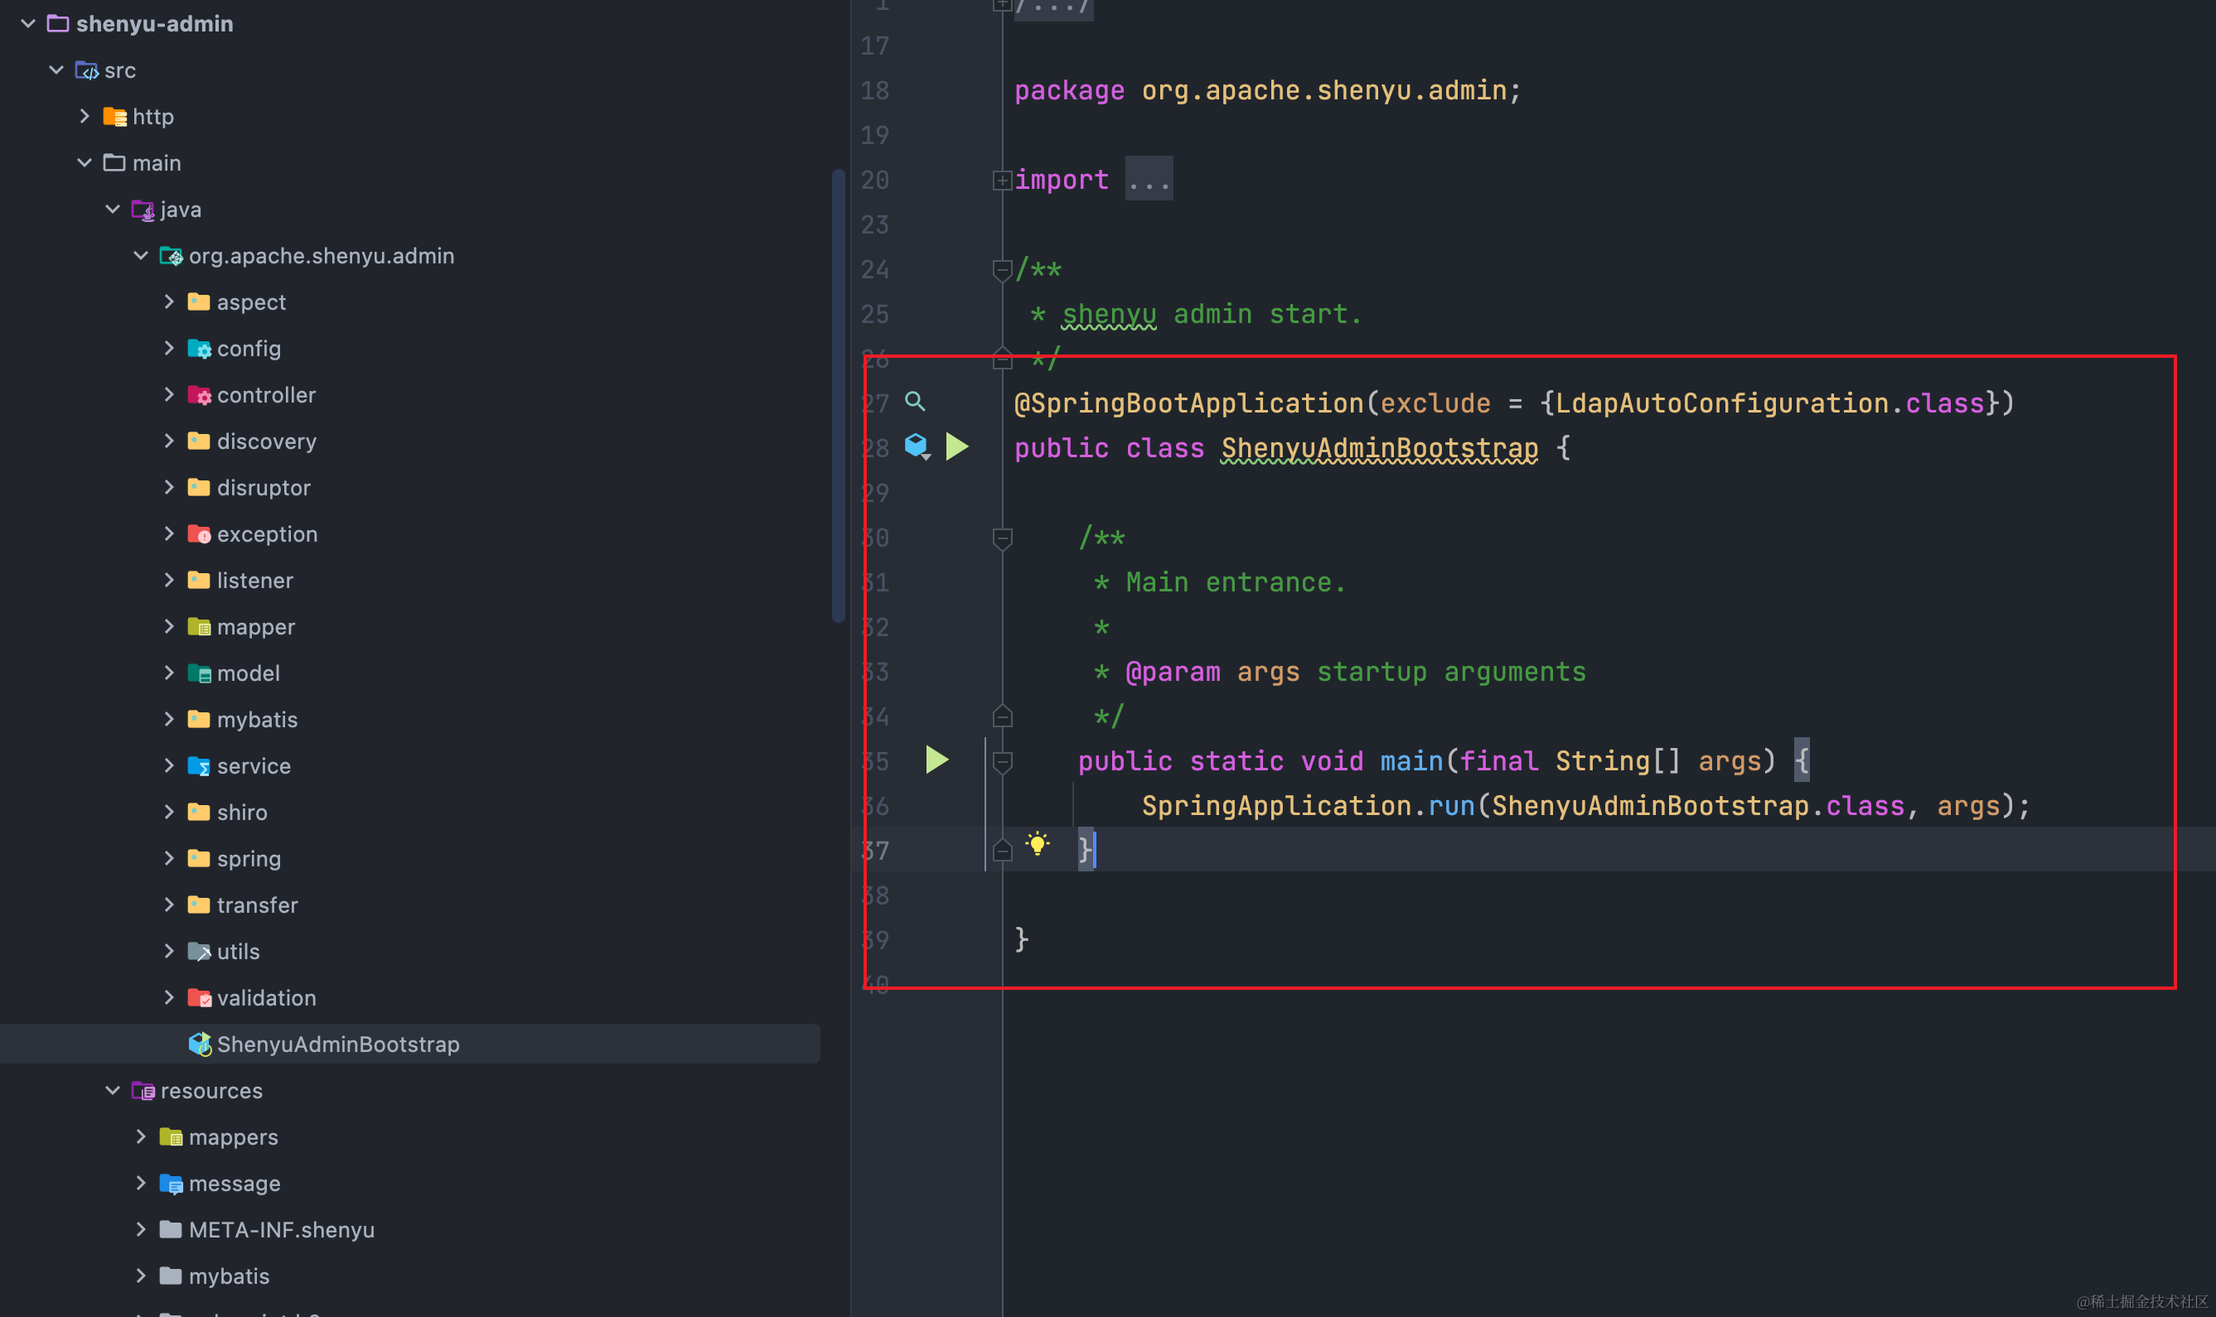Select the exception package folder icon
The width and height of the screenshot is (2216, 1317).
pos(199,534)
